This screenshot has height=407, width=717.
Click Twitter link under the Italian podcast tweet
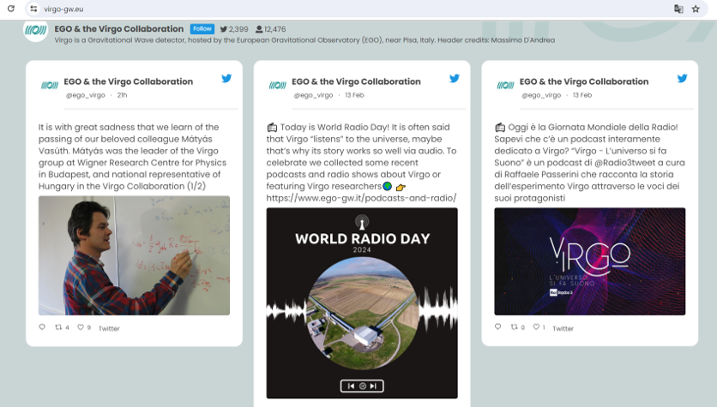563,328
